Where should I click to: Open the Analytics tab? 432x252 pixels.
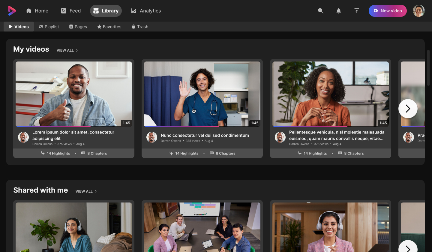point(146,11)
